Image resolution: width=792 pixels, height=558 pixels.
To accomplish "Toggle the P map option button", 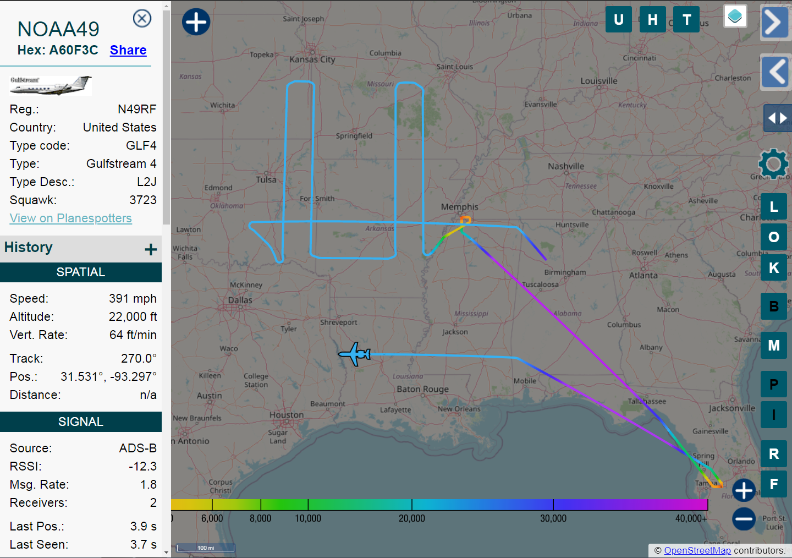I will coord(774,385).
